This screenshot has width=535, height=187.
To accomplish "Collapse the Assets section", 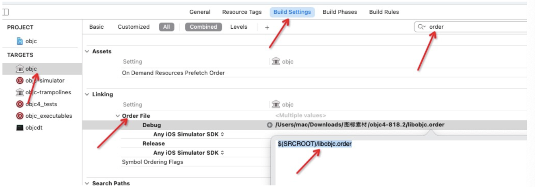I will [x=87, y=51].
